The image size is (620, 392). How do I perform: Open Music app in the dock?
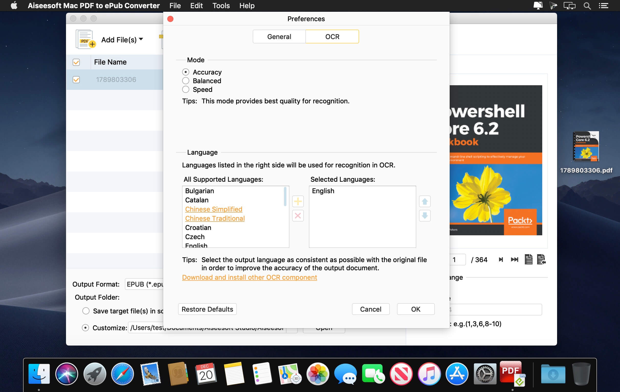point(429,374)
